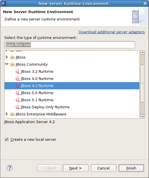
Task: Click the scrollbar down arrow
Action: click(143, 117)
